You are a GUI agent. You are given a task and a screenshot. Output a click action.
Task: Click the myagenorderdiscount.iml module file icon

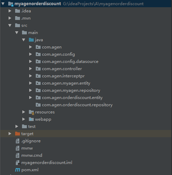[x=18, y=163]
